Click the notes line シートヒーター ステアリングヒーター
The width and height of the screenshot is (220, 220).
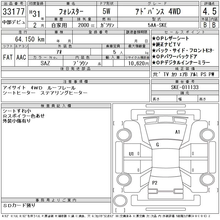(45, 93)
